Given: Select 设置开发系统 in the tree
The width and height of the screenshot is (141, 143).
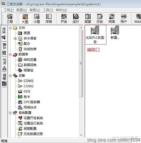Looking at the screenshot, I should [x=33, y=118].
